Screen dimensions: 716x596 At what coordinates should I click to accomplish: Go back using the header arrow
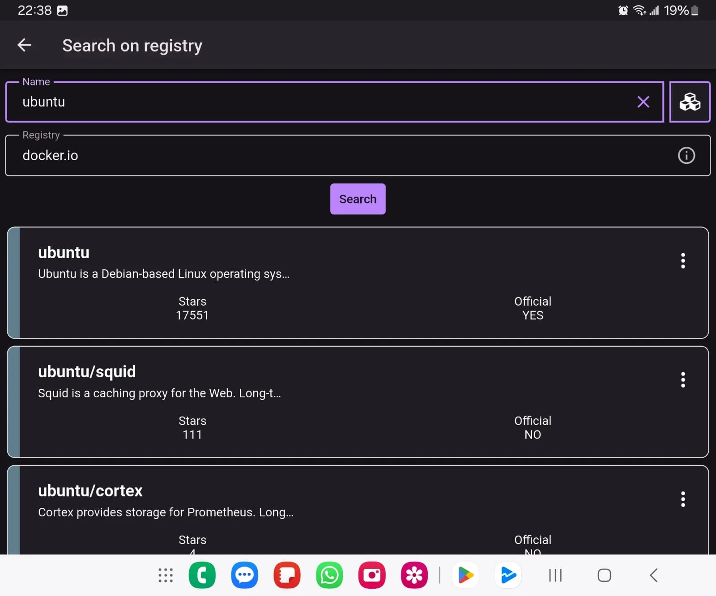click(x=24, y=45)
